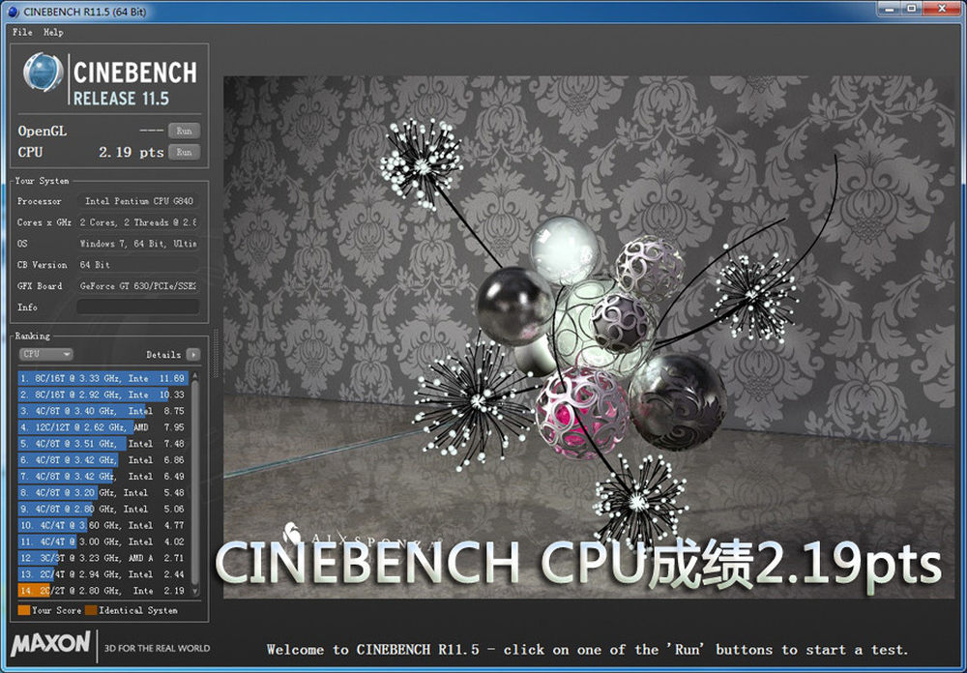The height and width of the screenshot is (673, 967).
Task: Select ranking row 11 scoring 4.02
Action: 103,541
